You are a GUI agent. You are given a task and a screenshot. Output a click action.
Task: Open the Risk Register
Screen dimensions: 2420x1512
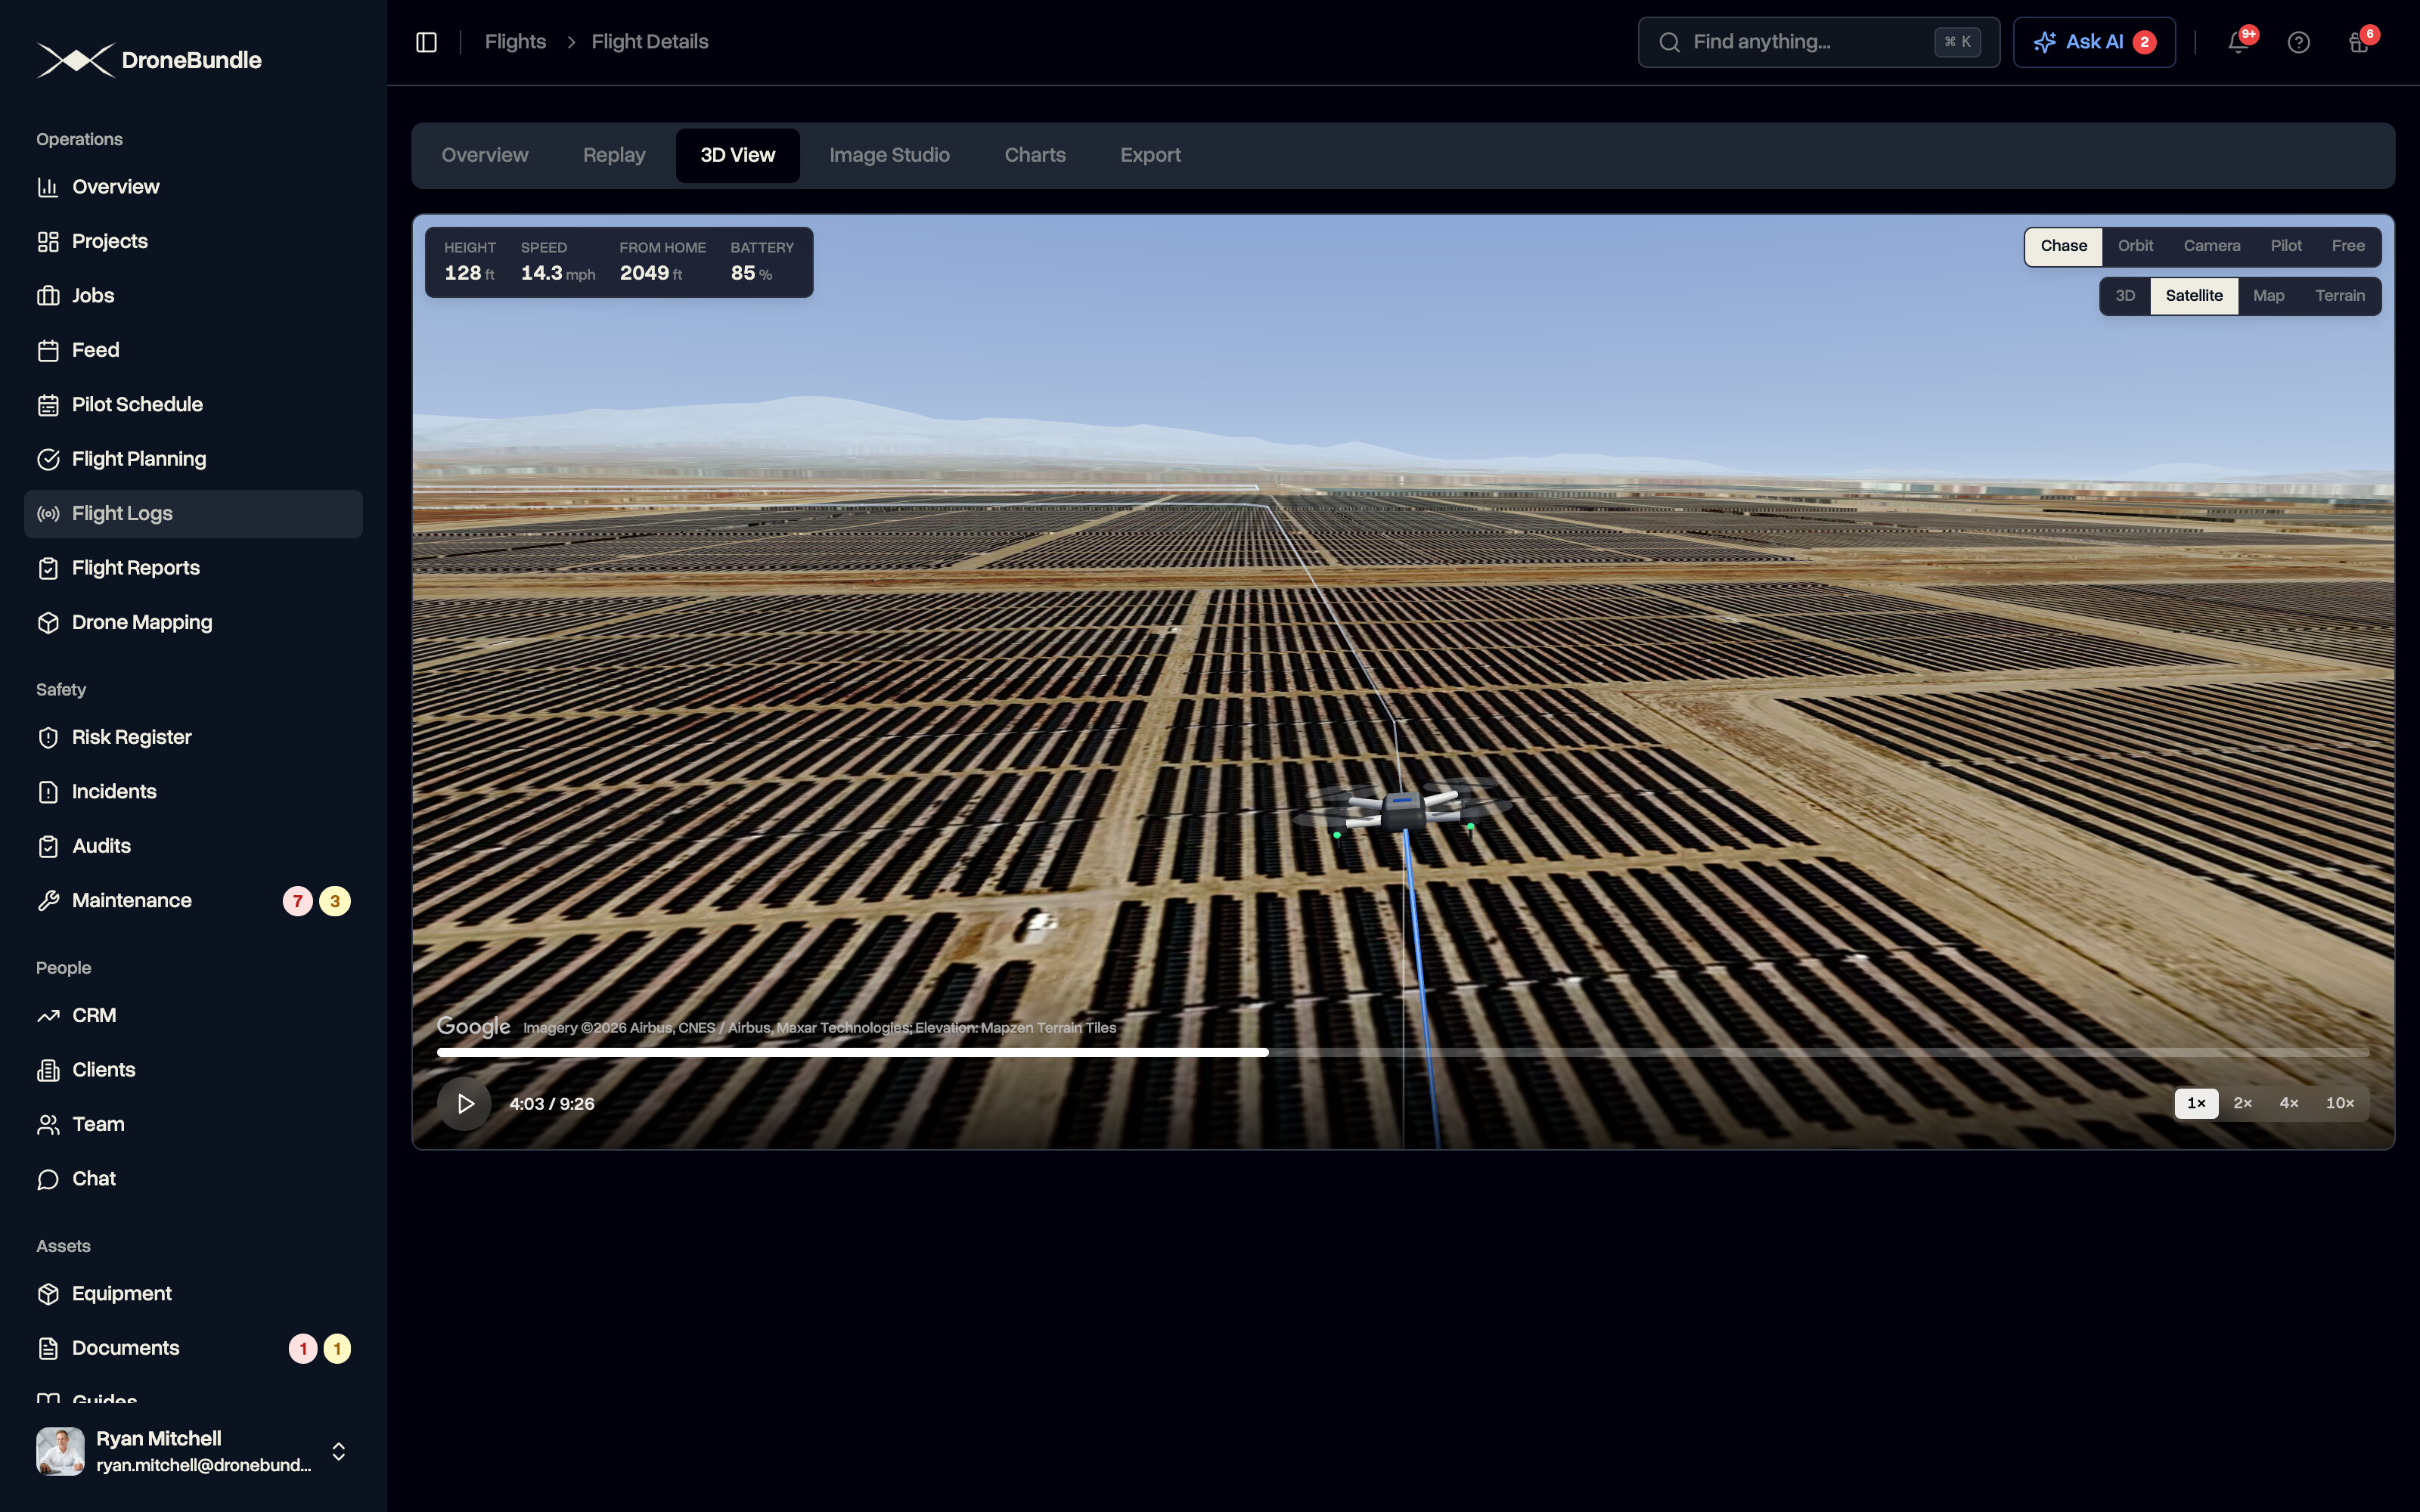(193, 737)
